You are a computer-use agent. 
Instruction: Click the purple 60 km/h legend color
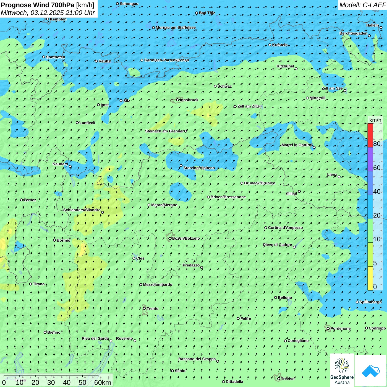[370, 159]
